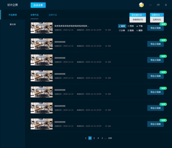Switch to the 全景作品 tab
Image resolution: width=172 pixels, height=148 pixels.
click(34, 15)
